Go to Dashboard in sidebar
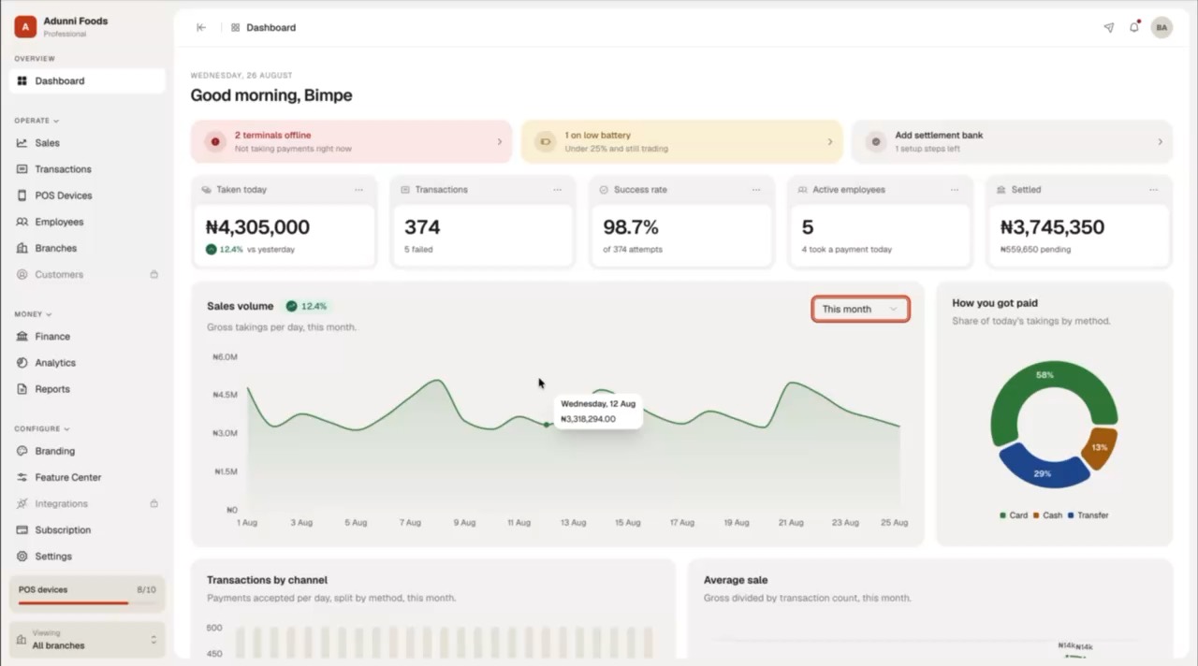Image resolution: width=1198 pixels, height=666 pixels. tap(87, 81)
